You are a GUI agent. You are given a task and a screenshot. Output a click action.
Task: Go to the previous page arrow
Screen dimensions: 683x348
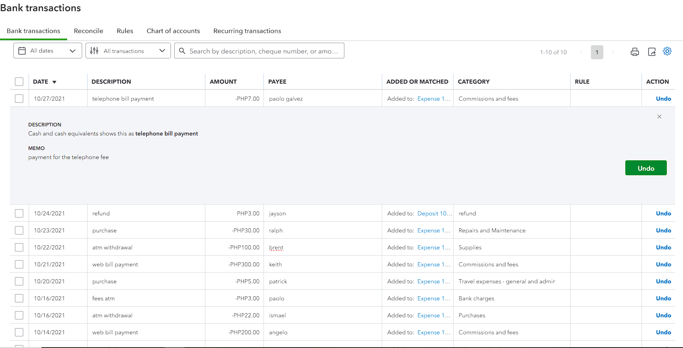[581, 52]
